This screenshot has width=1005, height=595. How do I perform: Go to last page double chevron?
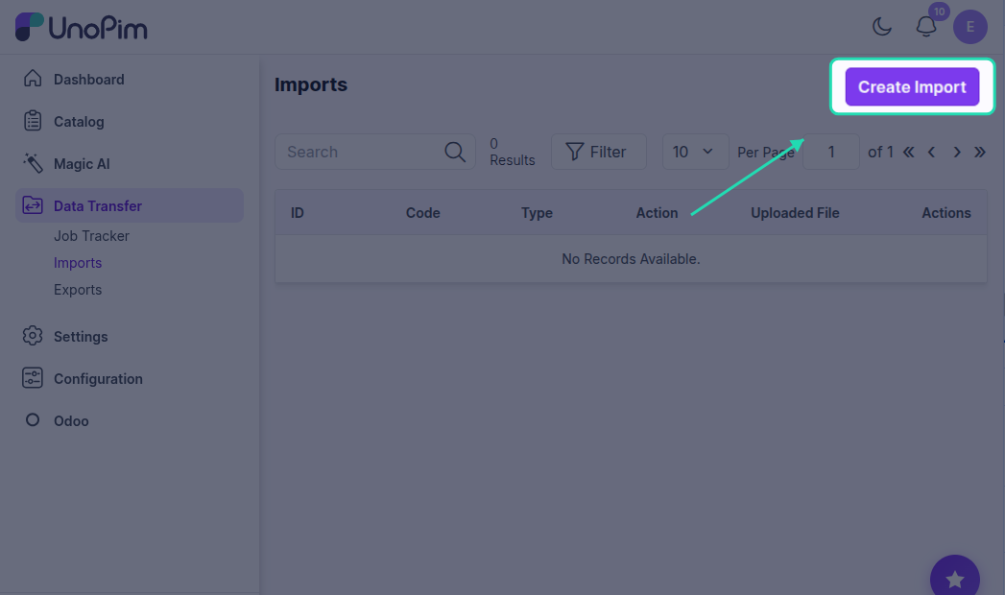coord(979,152)
